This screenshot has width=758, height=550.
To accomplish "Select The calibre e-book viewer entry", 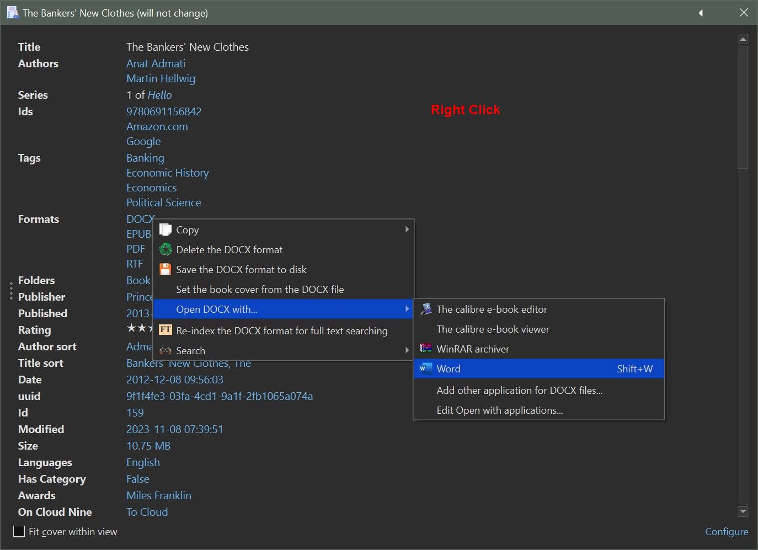I will point(493,329).
